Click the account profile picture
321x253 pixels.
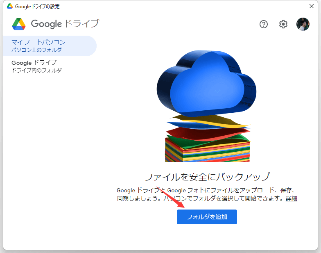tap(303, 24)
